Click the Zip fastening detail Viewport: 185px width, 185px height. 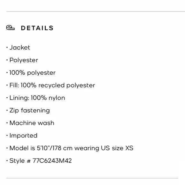point(29,111)
